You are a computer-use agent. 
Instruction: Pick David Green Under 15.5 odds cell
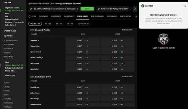(117, 87)
